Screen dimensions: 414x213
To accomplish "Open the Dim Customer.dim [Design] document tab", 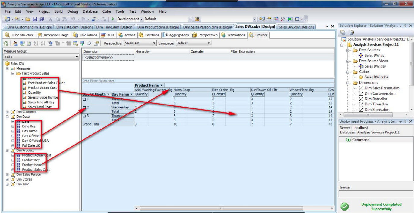I will tap(30, 27).
